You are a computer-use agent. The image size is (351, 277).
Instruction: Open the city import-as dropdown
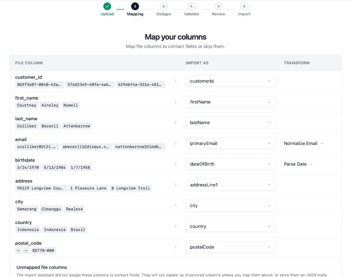point(231,206)
